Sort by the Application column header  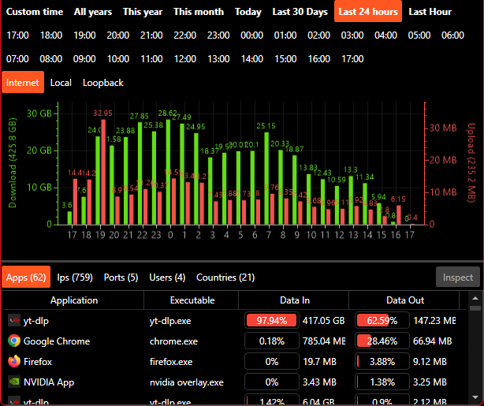click(x=74, y=300)
